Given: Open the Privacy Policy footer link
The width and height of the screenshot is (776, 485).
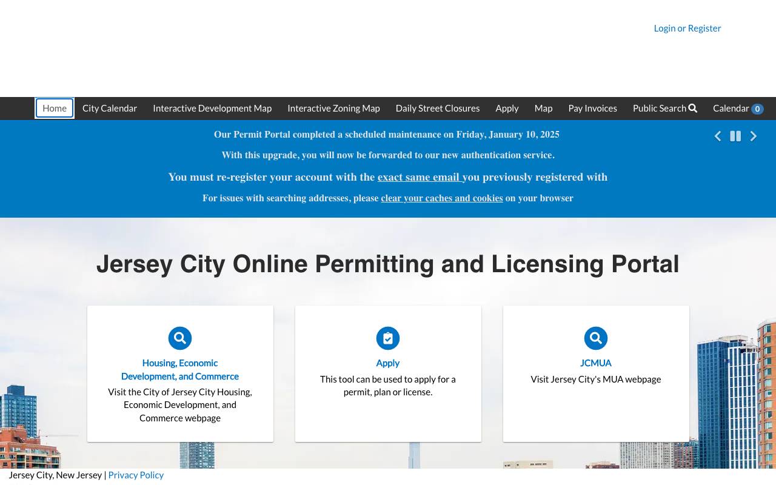Looking at the screenshot, I should click(136, 475).
